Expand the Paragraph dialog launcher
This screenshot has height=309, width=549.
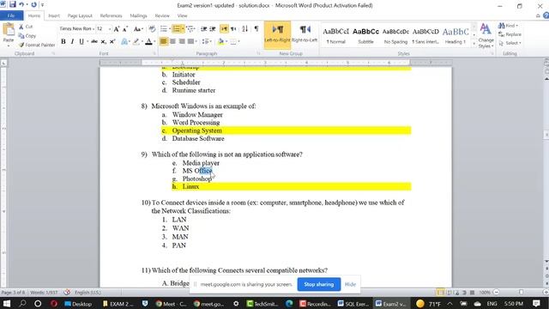(x=259, y=53)
